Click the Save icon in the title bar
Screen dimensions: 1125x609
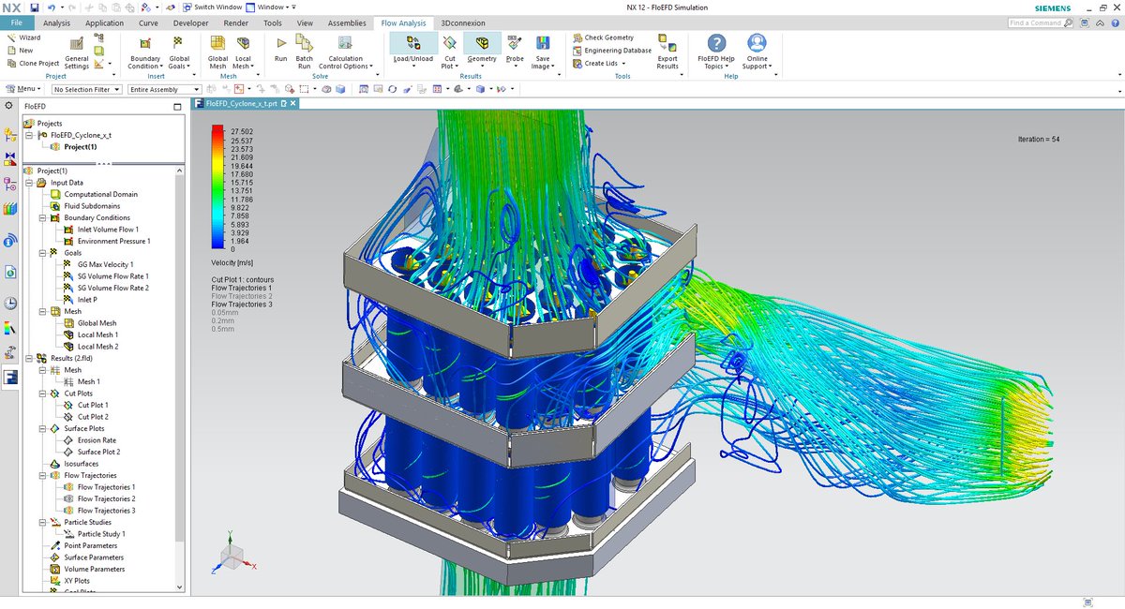34,7
